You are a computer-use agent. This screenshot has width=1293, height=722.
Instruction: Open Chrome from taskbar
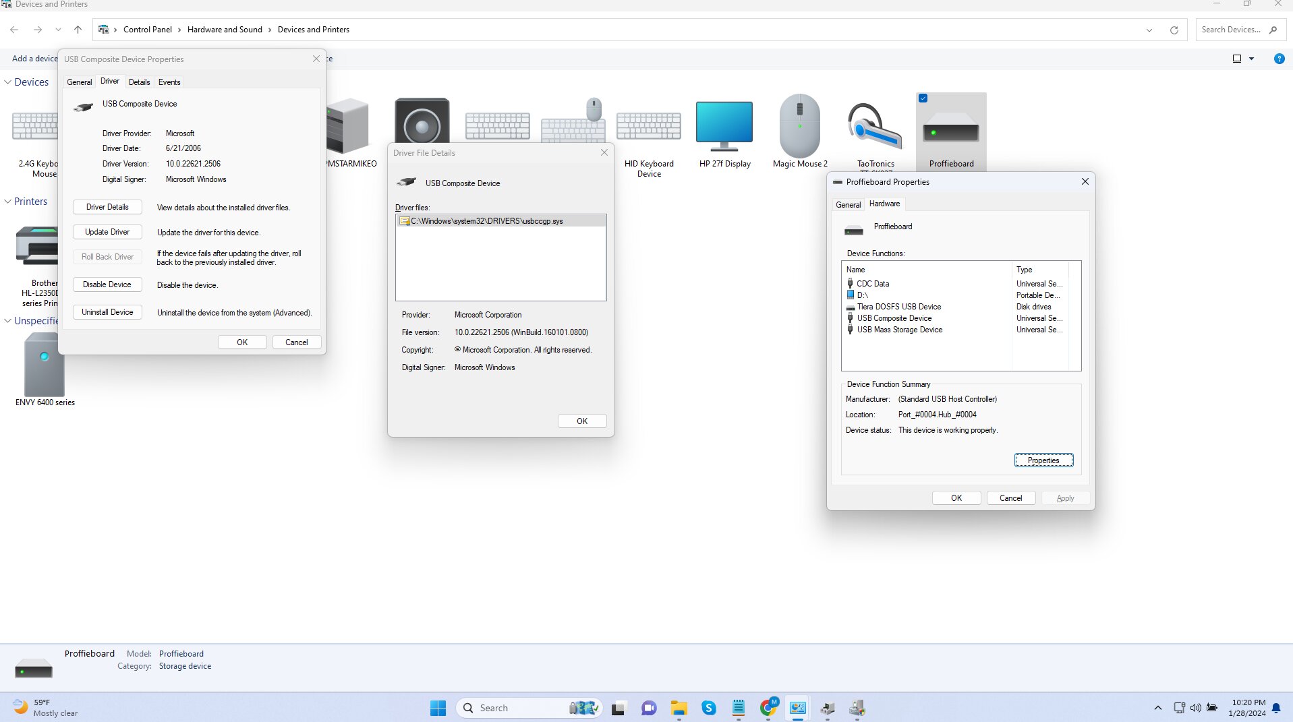768,708
